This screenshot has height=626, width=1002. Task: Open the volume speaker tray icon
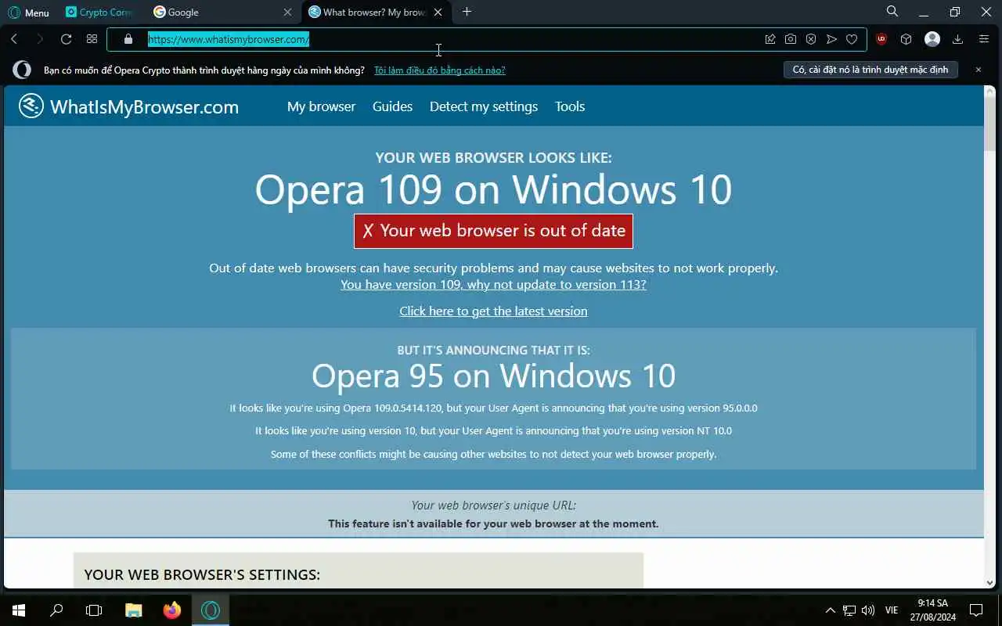868,610
